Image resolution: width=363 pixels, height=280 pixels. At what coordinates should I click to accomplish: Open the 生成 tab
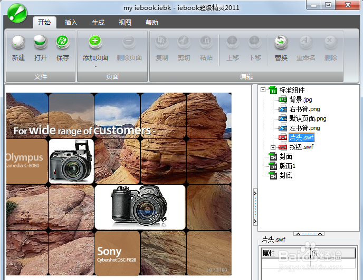coord(98,23)
